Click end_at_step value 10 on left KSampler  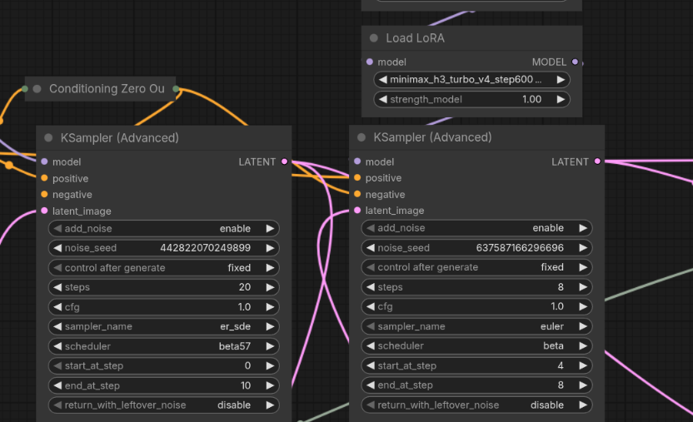click(x=246, y=385)
